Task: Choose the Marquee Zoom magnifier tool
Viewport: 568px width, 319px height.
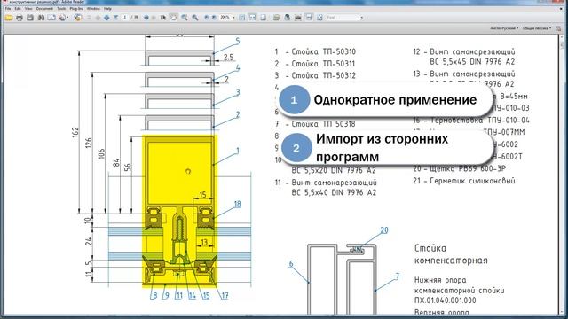Action: coord(185,18)
